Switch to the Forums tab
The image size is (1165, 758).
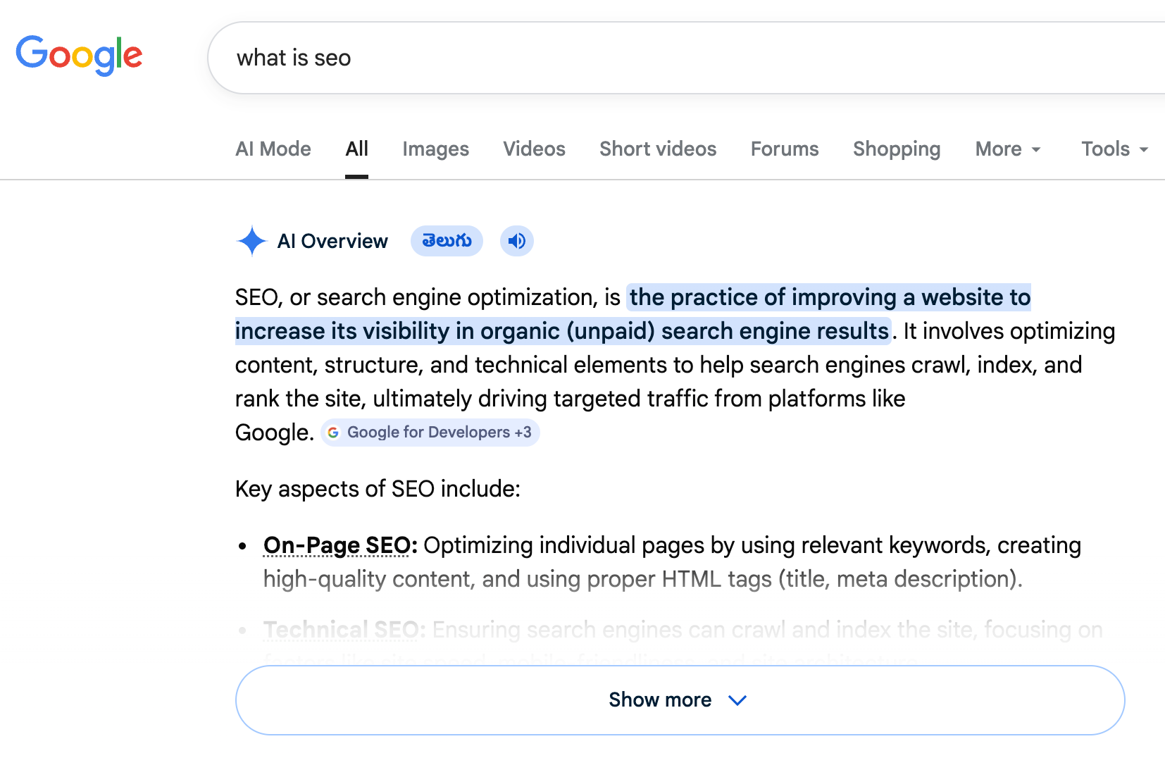click(784, 149)
